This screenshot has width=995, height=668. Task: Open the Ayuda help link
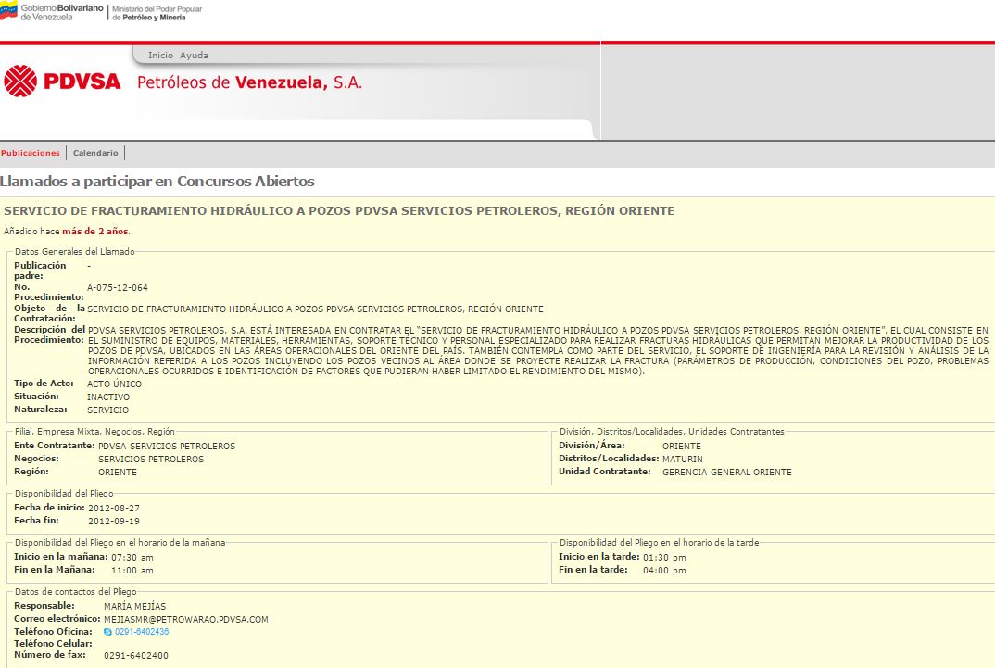[194, 56]
